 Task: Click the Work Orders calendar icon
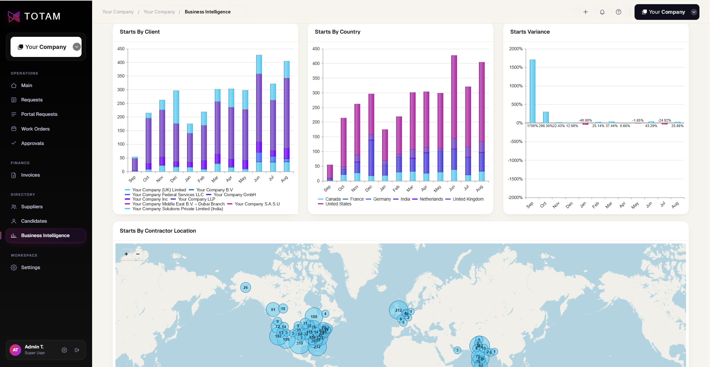14,129
